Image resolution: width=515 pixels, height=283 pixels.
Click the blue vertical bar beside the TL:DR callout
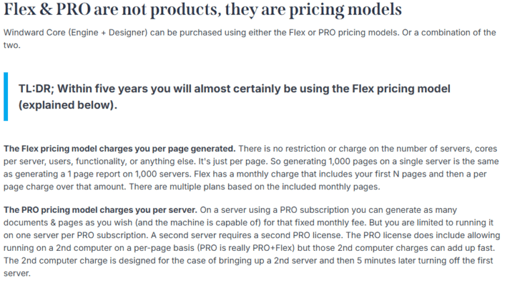6,96
